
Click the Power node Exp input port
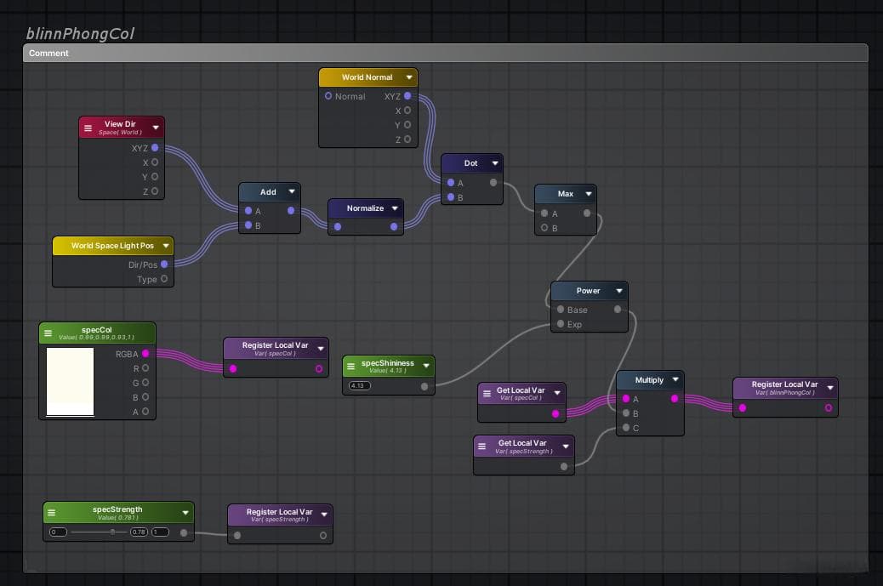coord(561,324)
